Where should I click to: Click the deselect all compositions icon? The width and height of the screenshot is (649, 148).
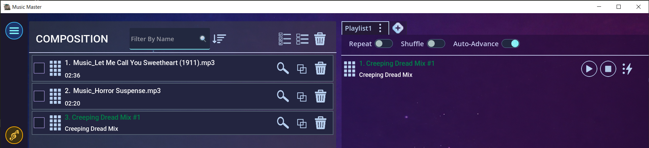(x=302, y=39)
